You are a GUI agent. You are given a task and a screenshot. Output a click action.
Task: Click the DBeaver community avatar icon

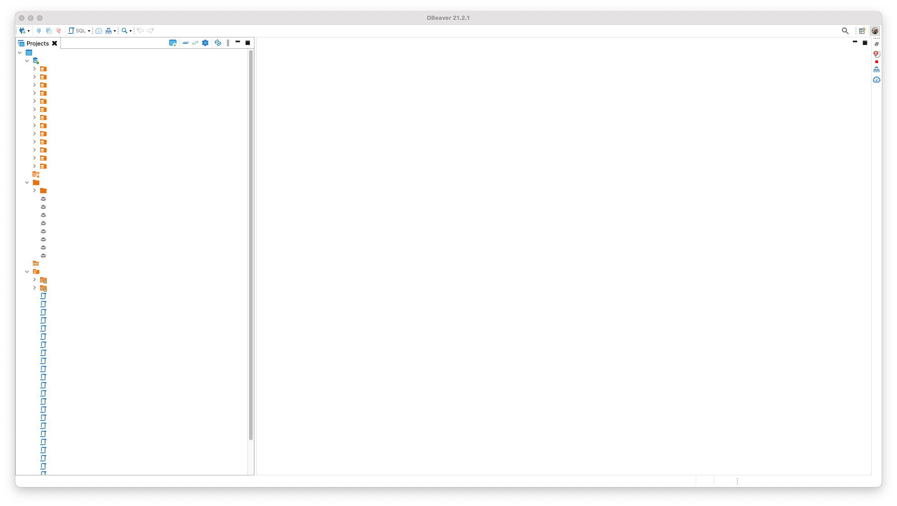(874, 31)
